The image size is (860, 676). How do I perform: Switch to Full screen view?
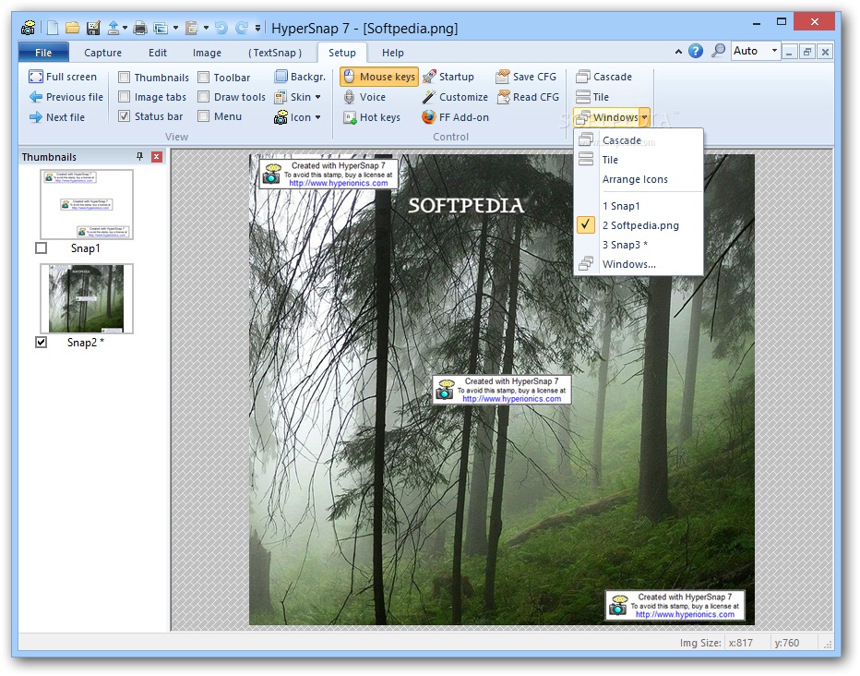[63, 77]
